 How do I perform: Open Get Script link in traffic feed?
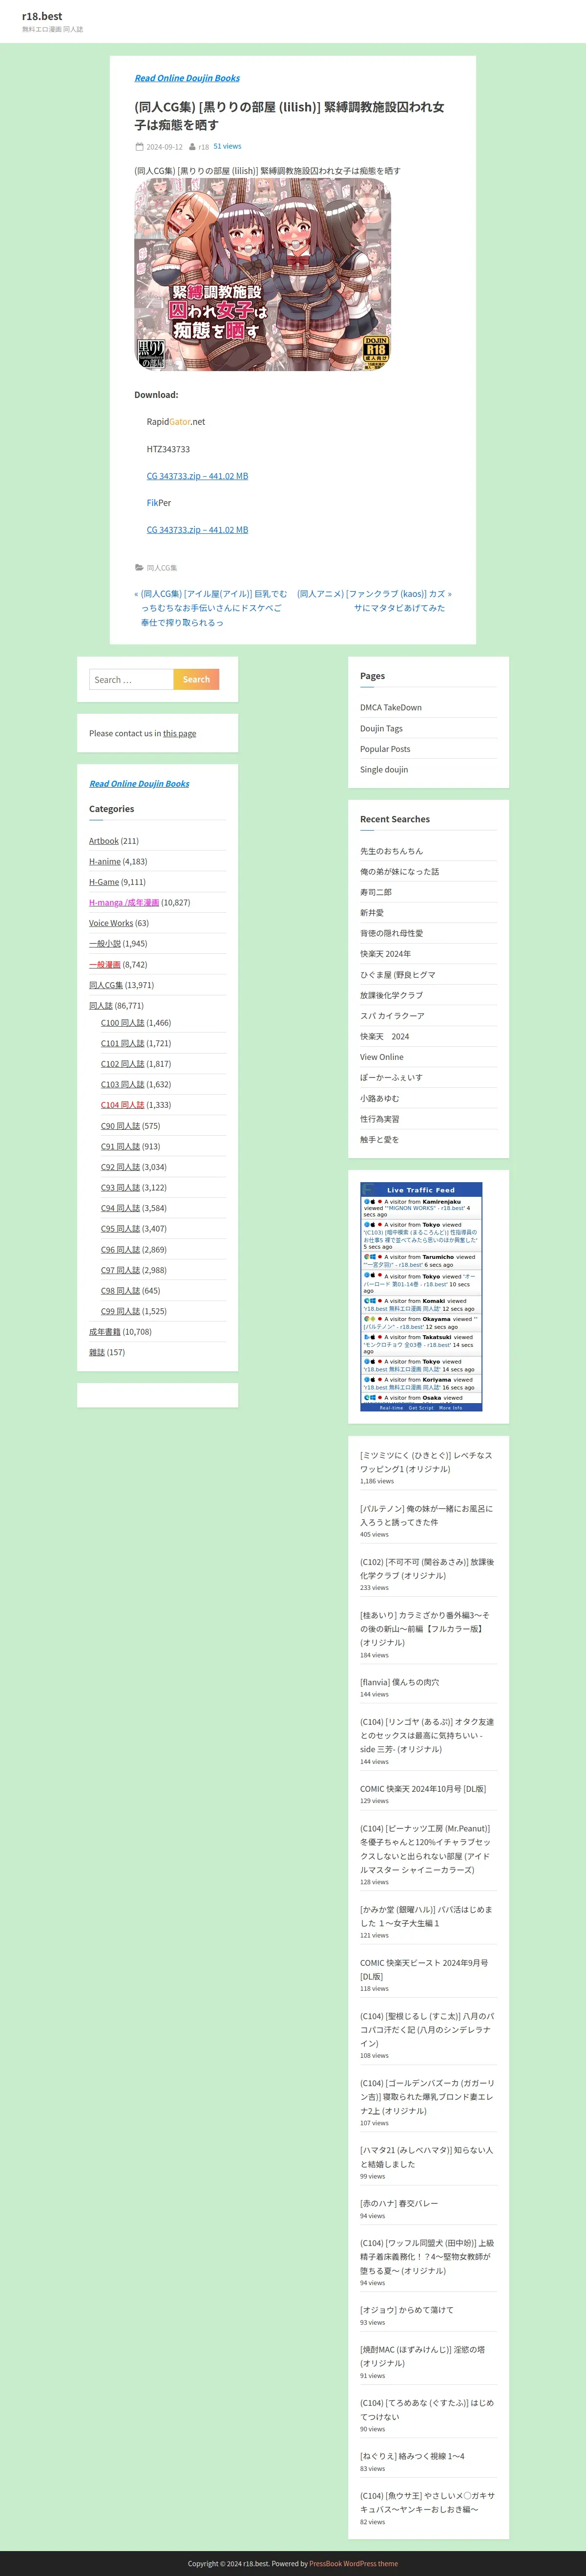421,1408
